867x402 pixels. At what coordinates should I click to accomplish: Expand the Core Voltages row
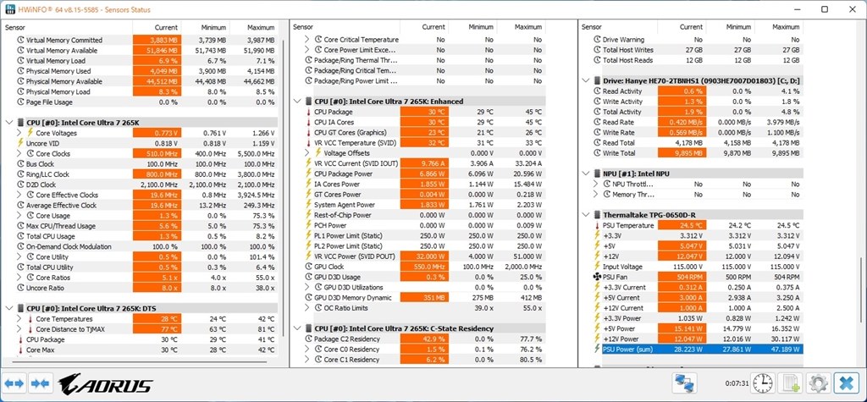coord(20,133)
